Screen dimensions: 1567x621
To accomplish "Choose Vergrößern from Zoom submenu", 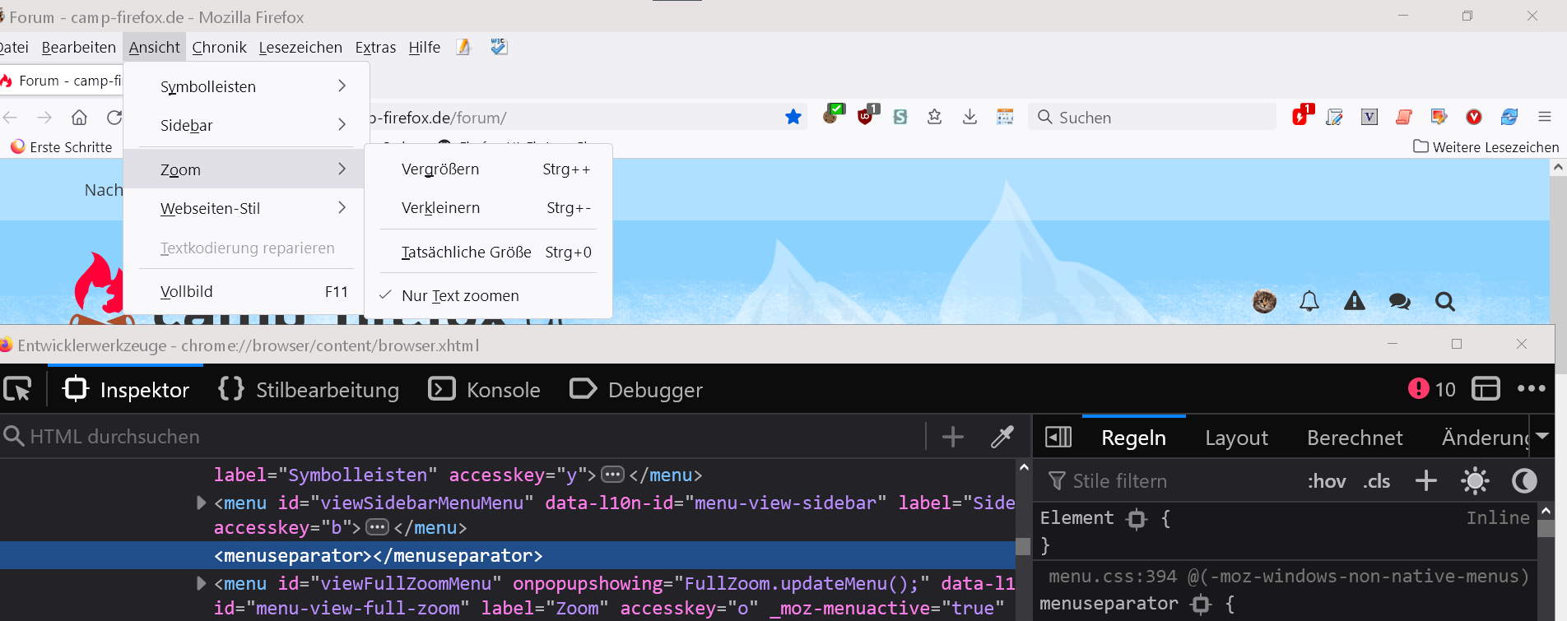I will tap(489, 169).
